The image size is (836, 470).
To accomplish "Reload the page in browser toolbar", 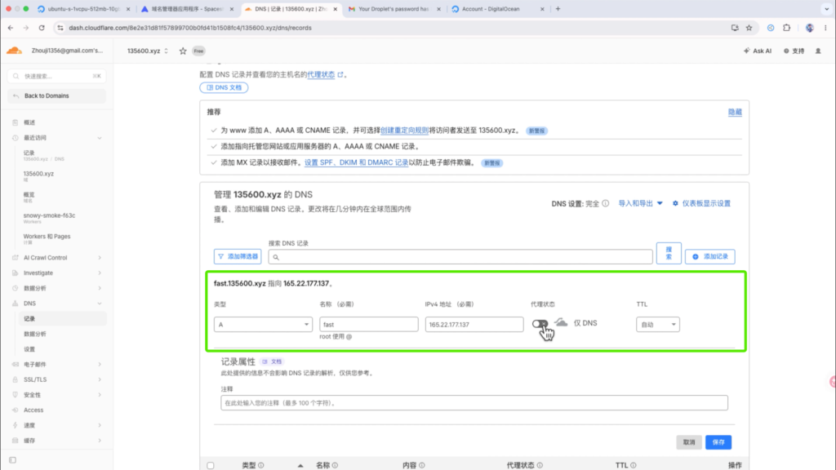I will pyautogui.click(x=42, y=28).
